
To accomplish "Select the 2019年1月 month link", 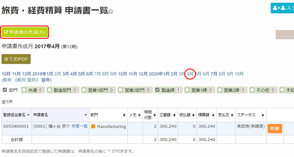I will pos(43,74).
